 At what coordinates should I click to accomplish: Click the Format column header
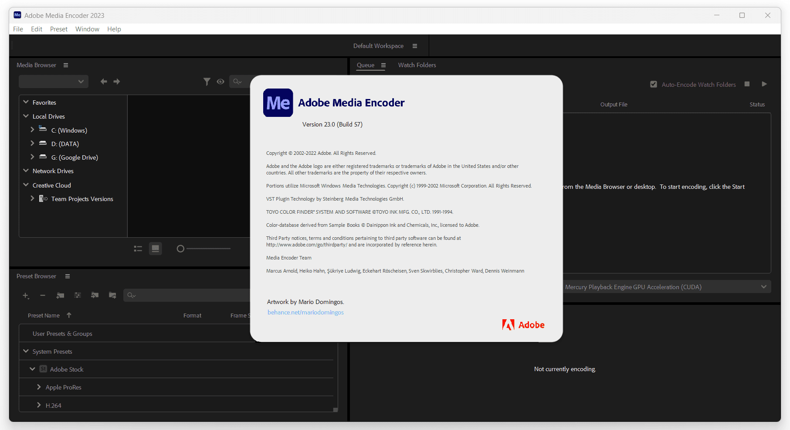coord(192,315)
